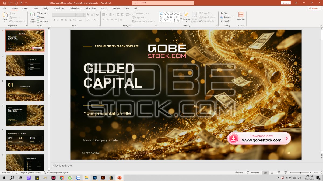Open Chrome from the taskbar
The height and width of the screenshot is (181, 323).
[x=62, y=178]
